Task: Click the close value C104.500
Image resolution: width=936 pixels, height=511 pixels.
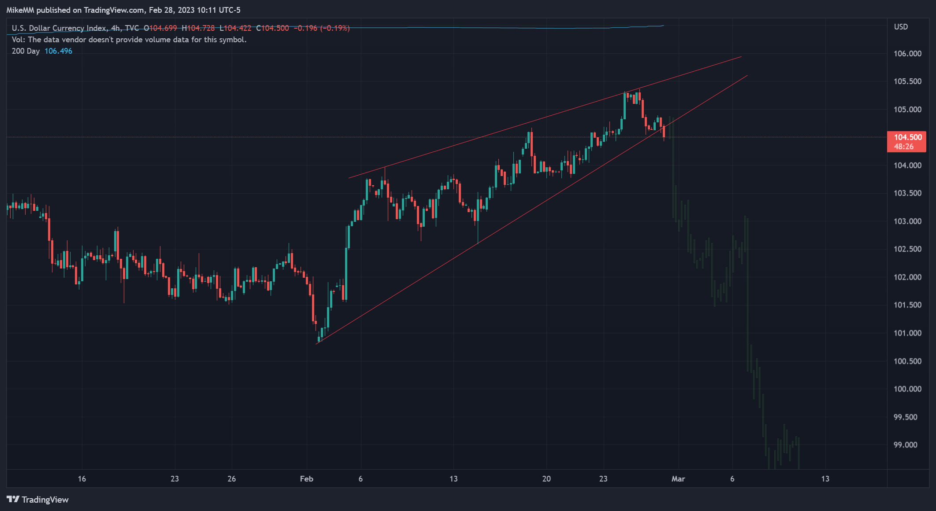Action: [x=272, y=28]
